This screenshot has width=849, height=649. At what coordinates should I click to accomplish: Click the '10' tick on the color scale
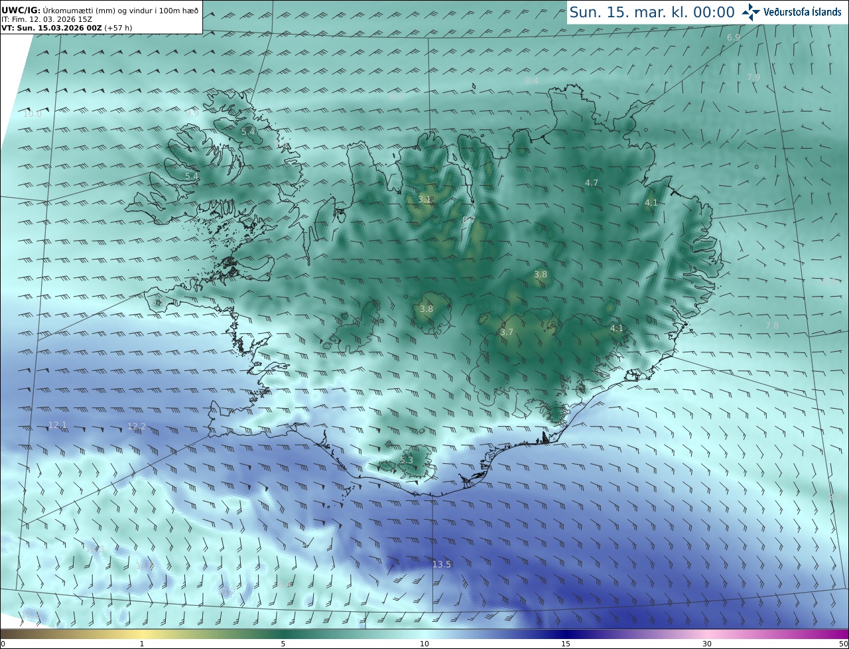click(x=424, y=644)
